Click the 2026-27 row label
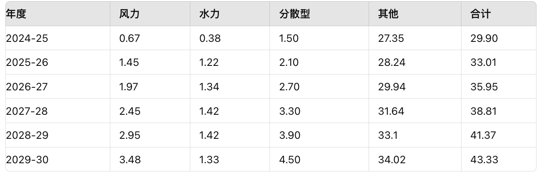Viewport: 539px width, 174px height. coord(27,87)
